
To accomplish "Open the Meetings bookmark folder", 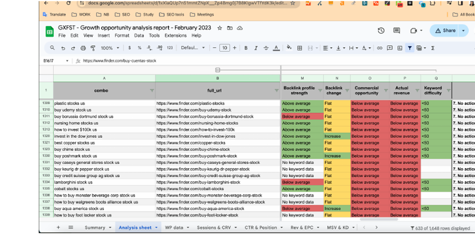I will click(x=202, y=14).
